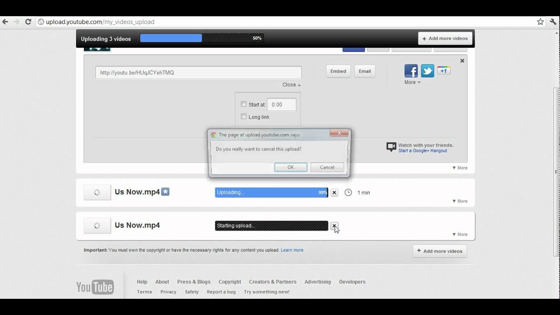Cancel the 99% uploading Us Now.mp4
This screenshot has height=315, width=560.
334,192
